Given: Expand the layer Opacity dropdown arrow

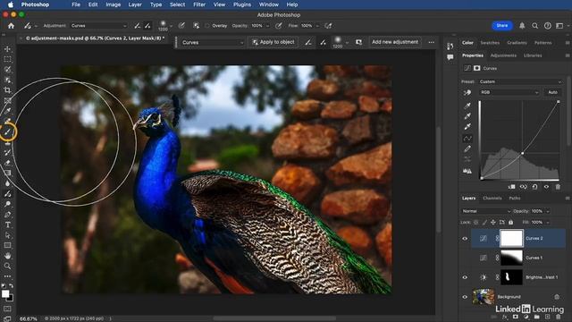Looking at the screenshot, I should (548, 211).
